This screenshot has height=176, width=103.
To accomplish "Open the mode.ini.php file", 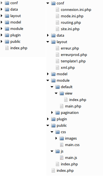I will [72, 16].
